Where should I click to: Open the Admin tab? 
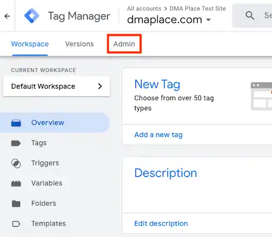124,44
